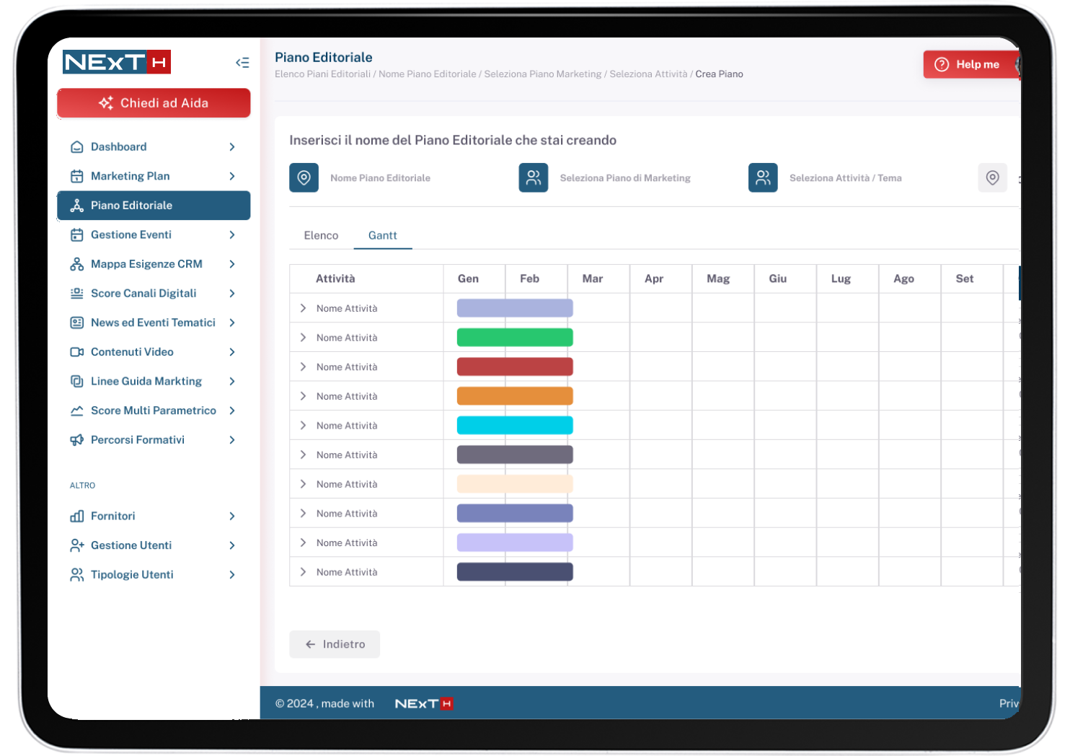Screen dimensions: 1070x756
Task: Open Elenco Piani Editoriali breadcrumb link
Action: tap(322, 74)
